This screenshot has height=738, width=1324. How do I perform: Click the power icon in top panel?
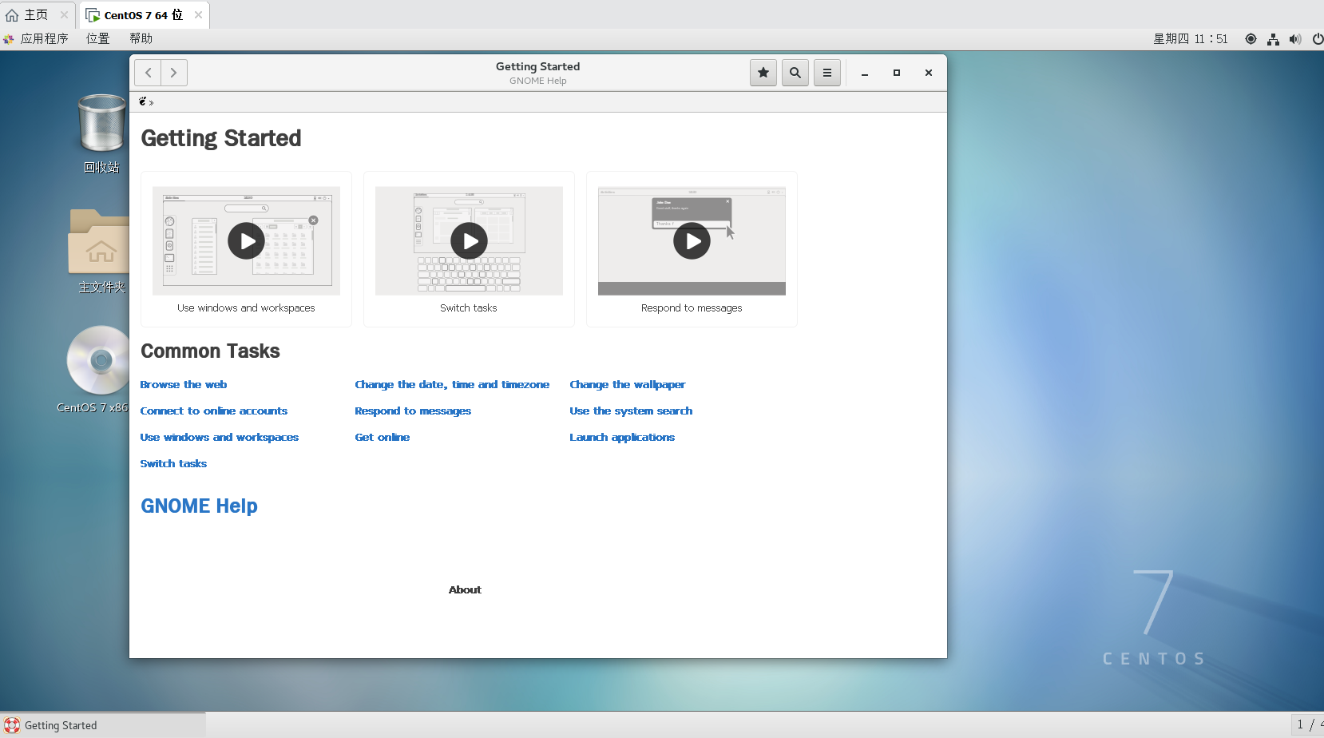pyautogui.click(x=1318, y=39)
